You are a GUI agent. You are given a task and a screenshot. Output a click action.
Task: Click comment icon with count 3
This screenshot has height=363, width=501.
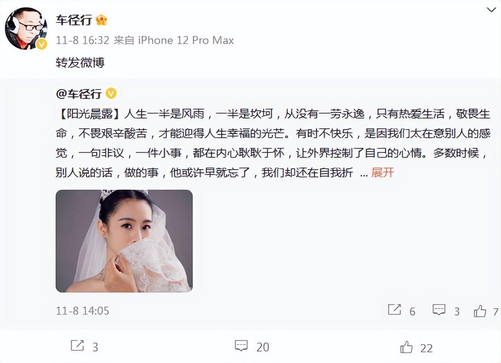(x=439, y=310)
